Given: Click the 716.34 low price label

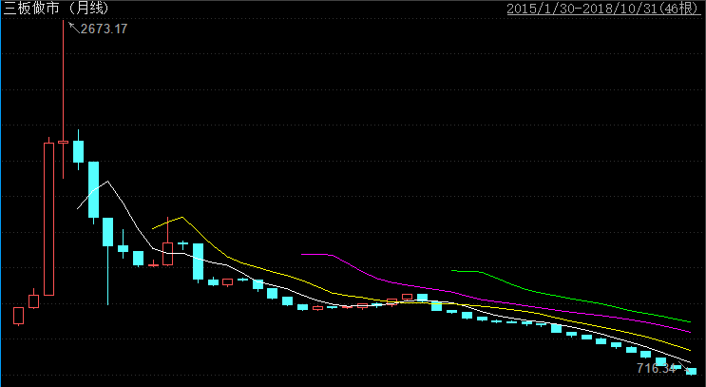Looking at the screenshot, I should (655, 367).
